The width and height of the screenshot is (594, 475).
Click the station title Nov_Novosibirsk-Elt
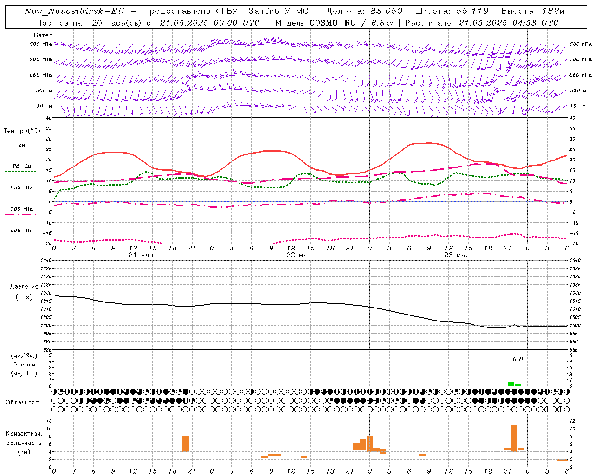[75, 11]
